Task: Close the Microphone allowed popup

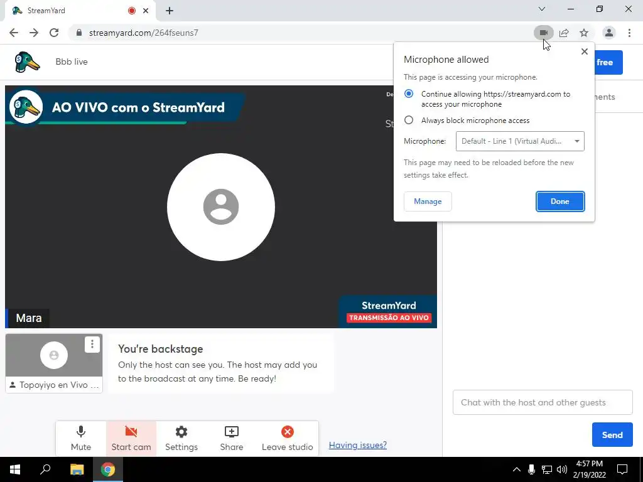Action: coord(585,51)
